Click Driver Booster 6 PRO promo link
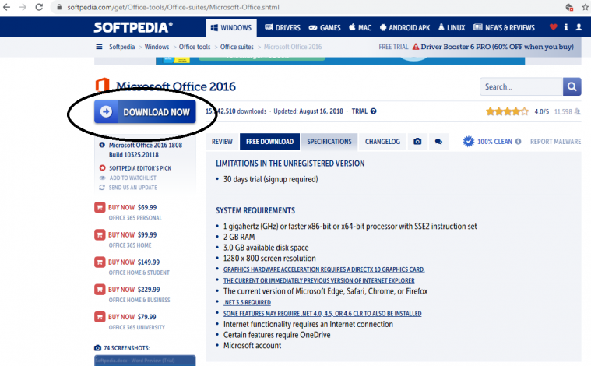 click(497, 47)
